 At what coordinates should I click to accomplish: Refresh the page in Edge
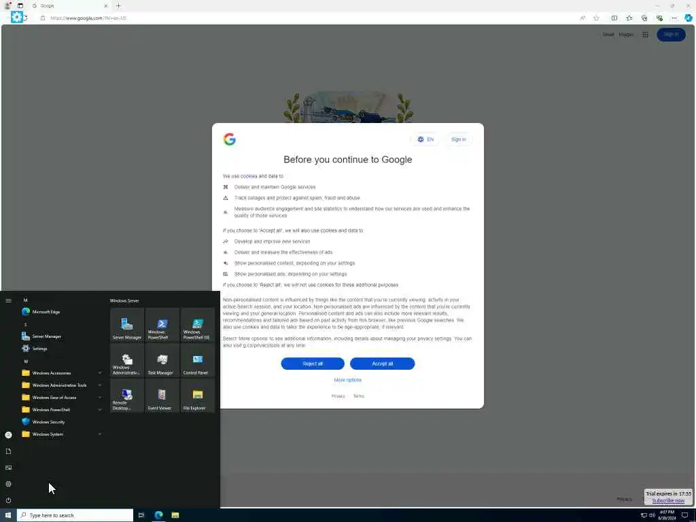[x=26, y=18]
